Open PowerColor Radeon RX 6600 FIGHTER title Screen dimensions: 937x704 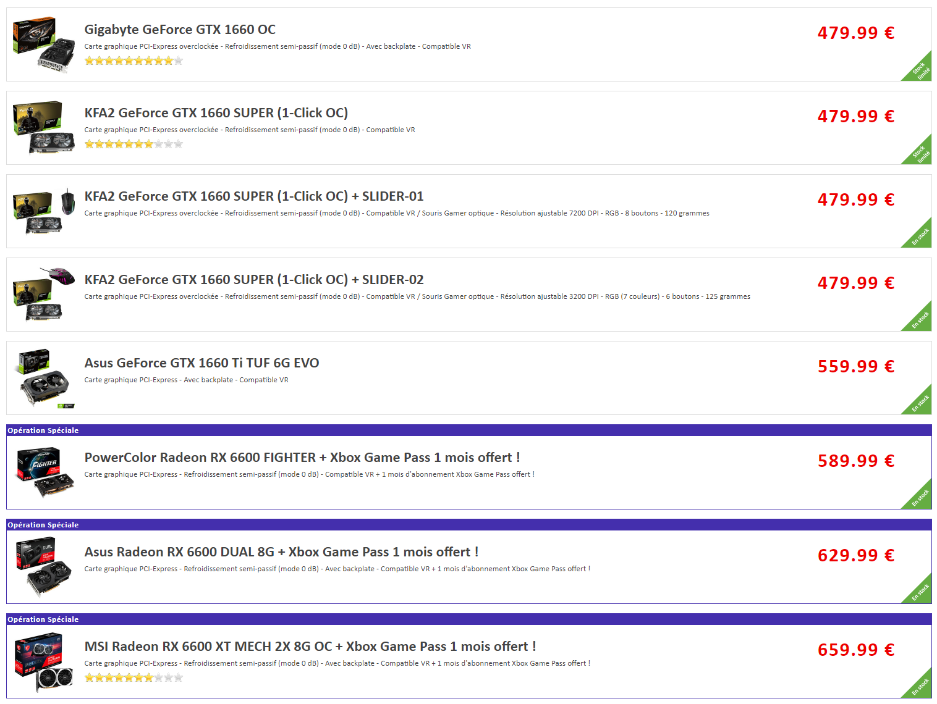point(302,458)
